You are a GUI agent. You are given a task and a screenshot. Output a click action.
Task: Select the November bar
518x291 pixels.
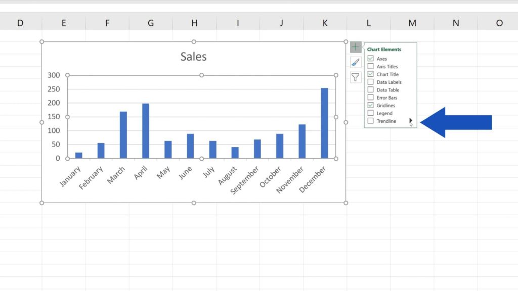coord(302,141)
